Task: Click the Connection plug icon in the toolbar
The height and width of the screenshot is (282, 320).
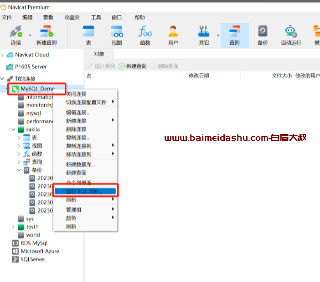Action: (x=16, y=31)
